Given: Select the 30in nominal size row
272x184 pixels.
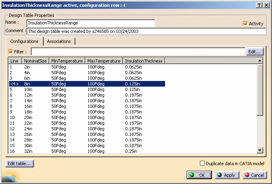Looking at the screenshot, I should tap(87, 146).
